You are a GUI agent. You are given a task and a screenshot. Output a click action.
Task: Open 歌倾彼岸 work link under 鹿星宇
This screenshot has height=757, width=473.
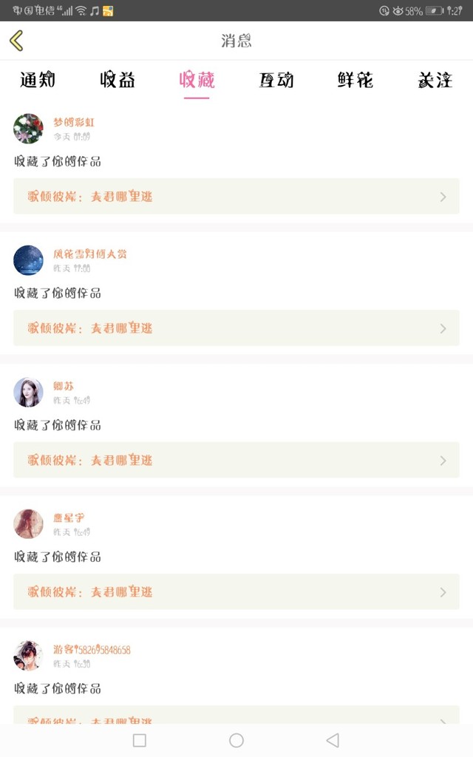click(x=90, y=592)
